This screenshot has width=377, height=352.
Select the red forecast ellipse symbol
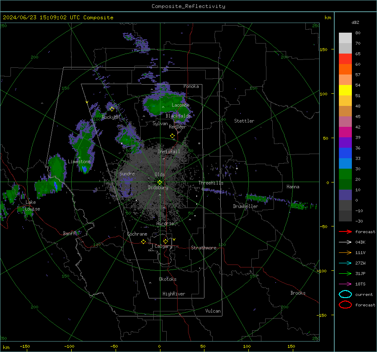pos(345,305)
